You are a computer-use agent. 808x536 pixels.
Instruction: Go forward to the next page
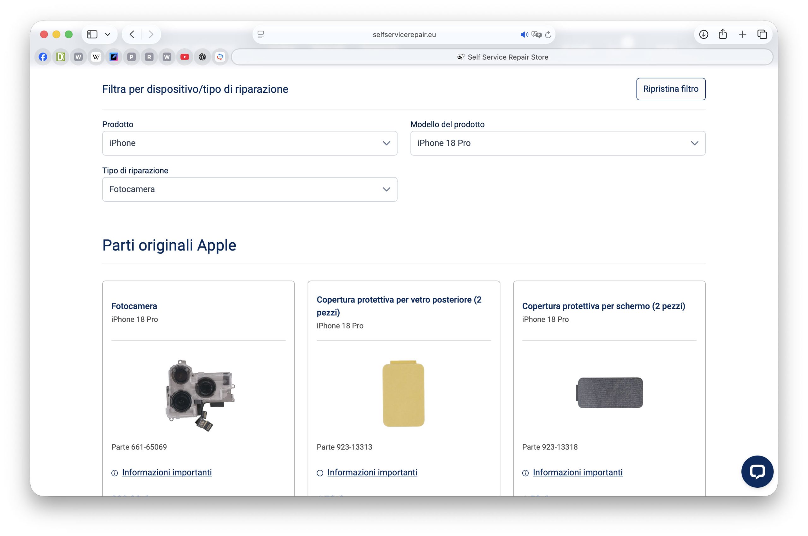pyautogui.click(x=151, y=34)
